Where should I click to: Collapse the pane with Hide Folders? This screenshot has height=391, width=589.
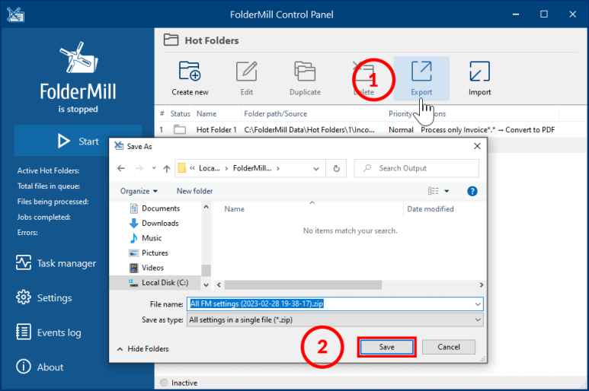click(x=142, y=348)
